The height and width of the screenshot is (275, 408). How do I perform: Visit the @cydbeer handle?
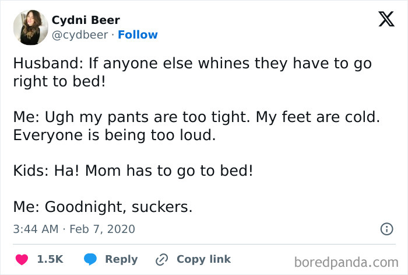[x=80, y=35]
